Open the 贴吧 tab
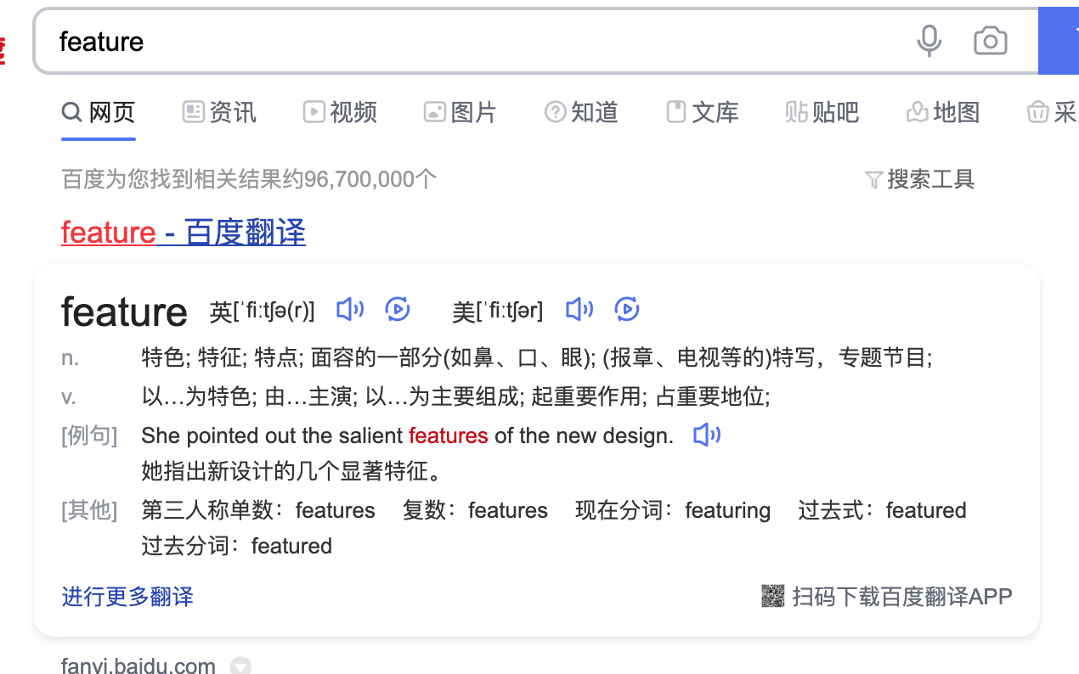 point(822,112)
